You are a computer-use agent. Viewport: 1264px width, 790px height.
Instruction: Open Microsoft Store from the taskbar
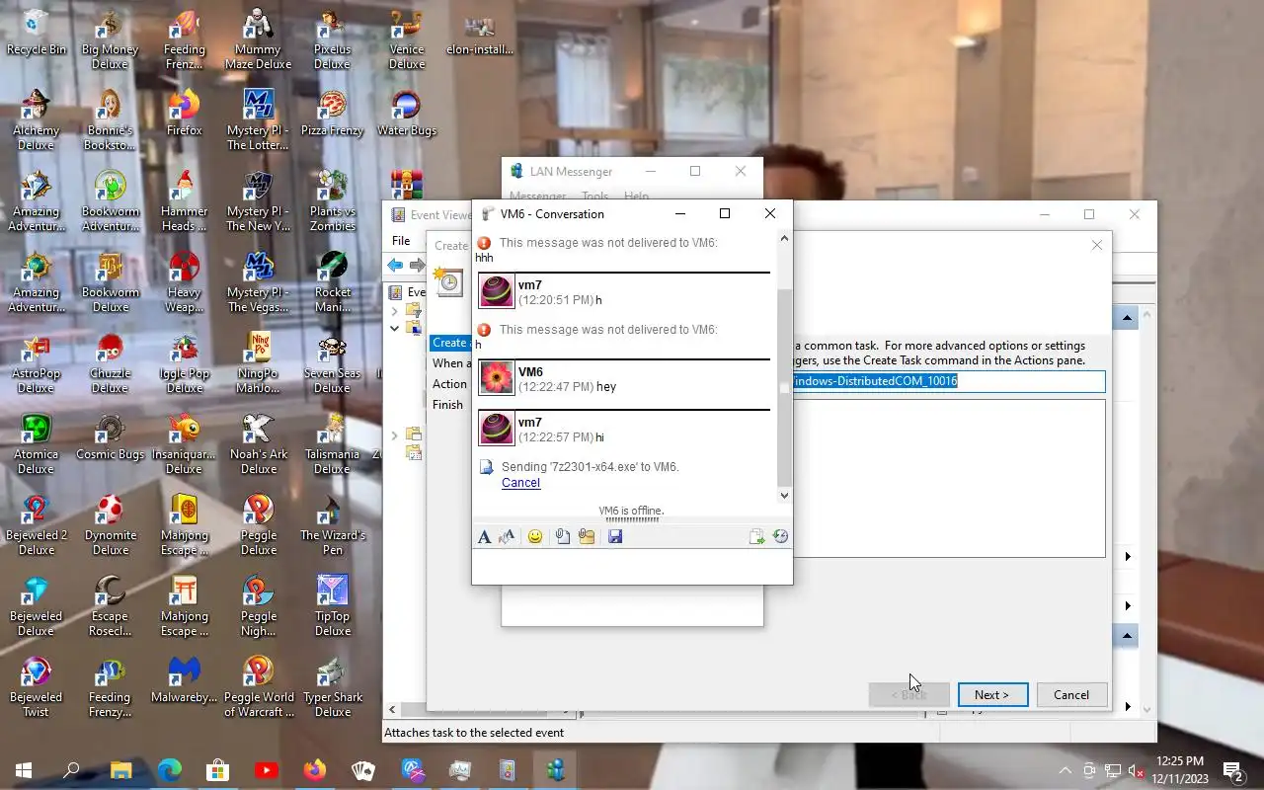pos(217,770)
